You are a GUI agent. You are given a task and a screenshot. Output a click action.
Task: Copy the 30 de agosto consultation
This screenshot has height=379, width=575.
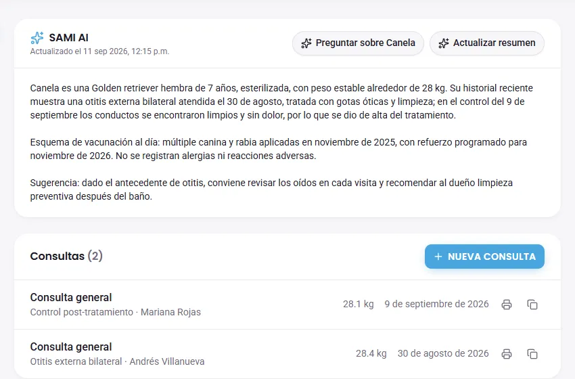[x=532, y=354]
